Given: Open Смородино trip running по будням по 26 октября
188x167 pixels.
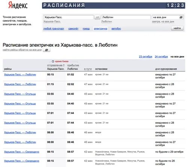Looking at the screenshot, I should click(21, 161).
